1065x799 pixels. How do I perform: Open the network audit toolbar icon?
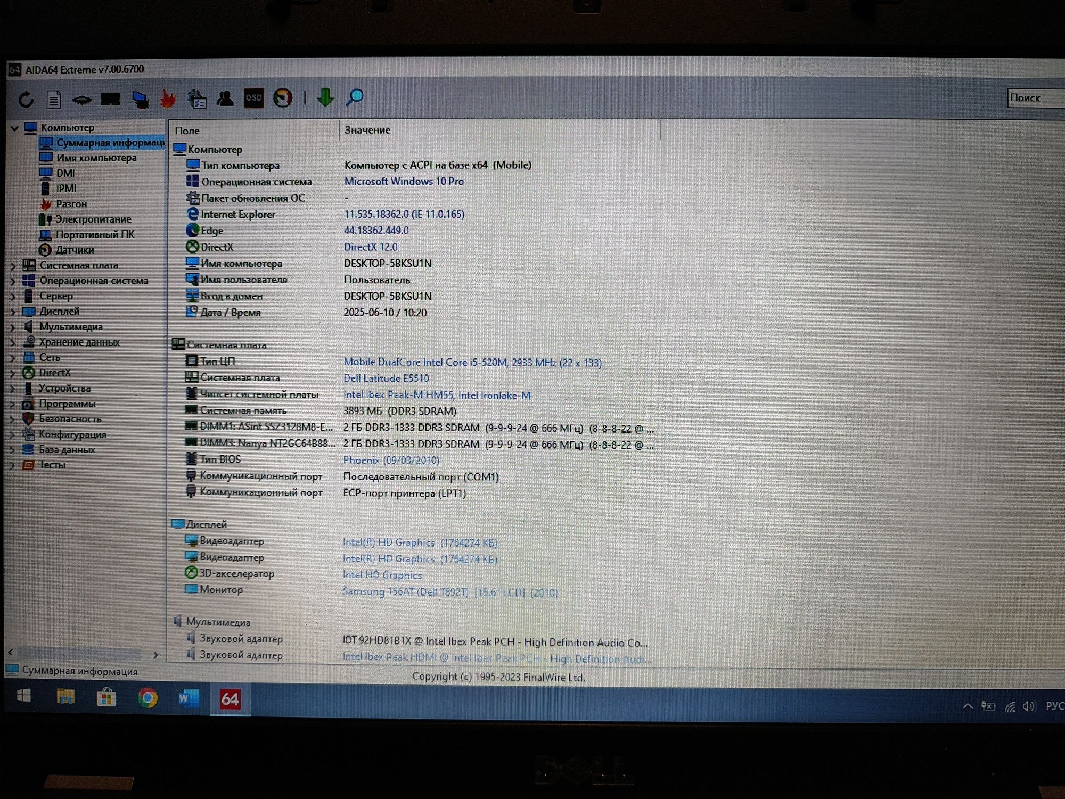197,99
